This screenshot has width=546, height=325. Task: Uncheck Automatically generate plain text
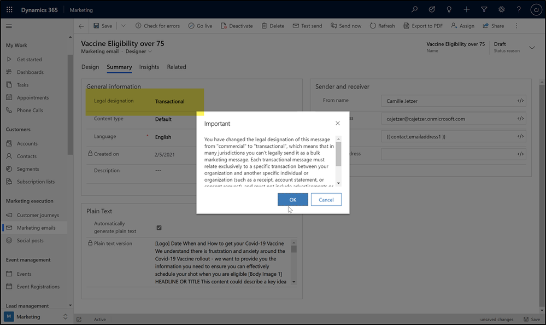click(159, 228)
